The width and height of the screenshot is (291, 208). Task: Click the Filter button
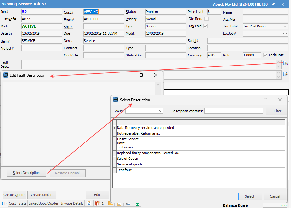(277, 111)
